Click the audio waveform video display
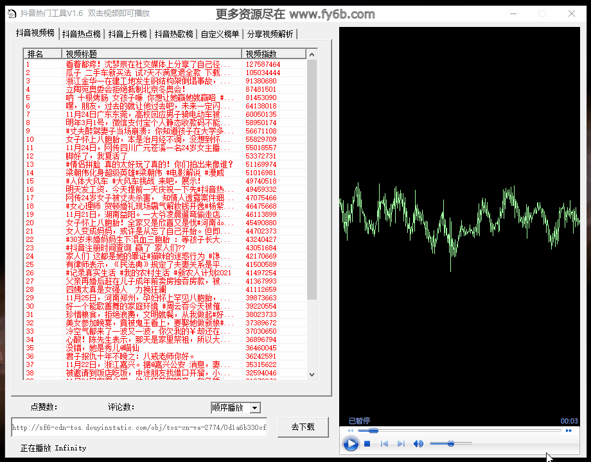This screenshot has width=591, height=462. (459, 226)
